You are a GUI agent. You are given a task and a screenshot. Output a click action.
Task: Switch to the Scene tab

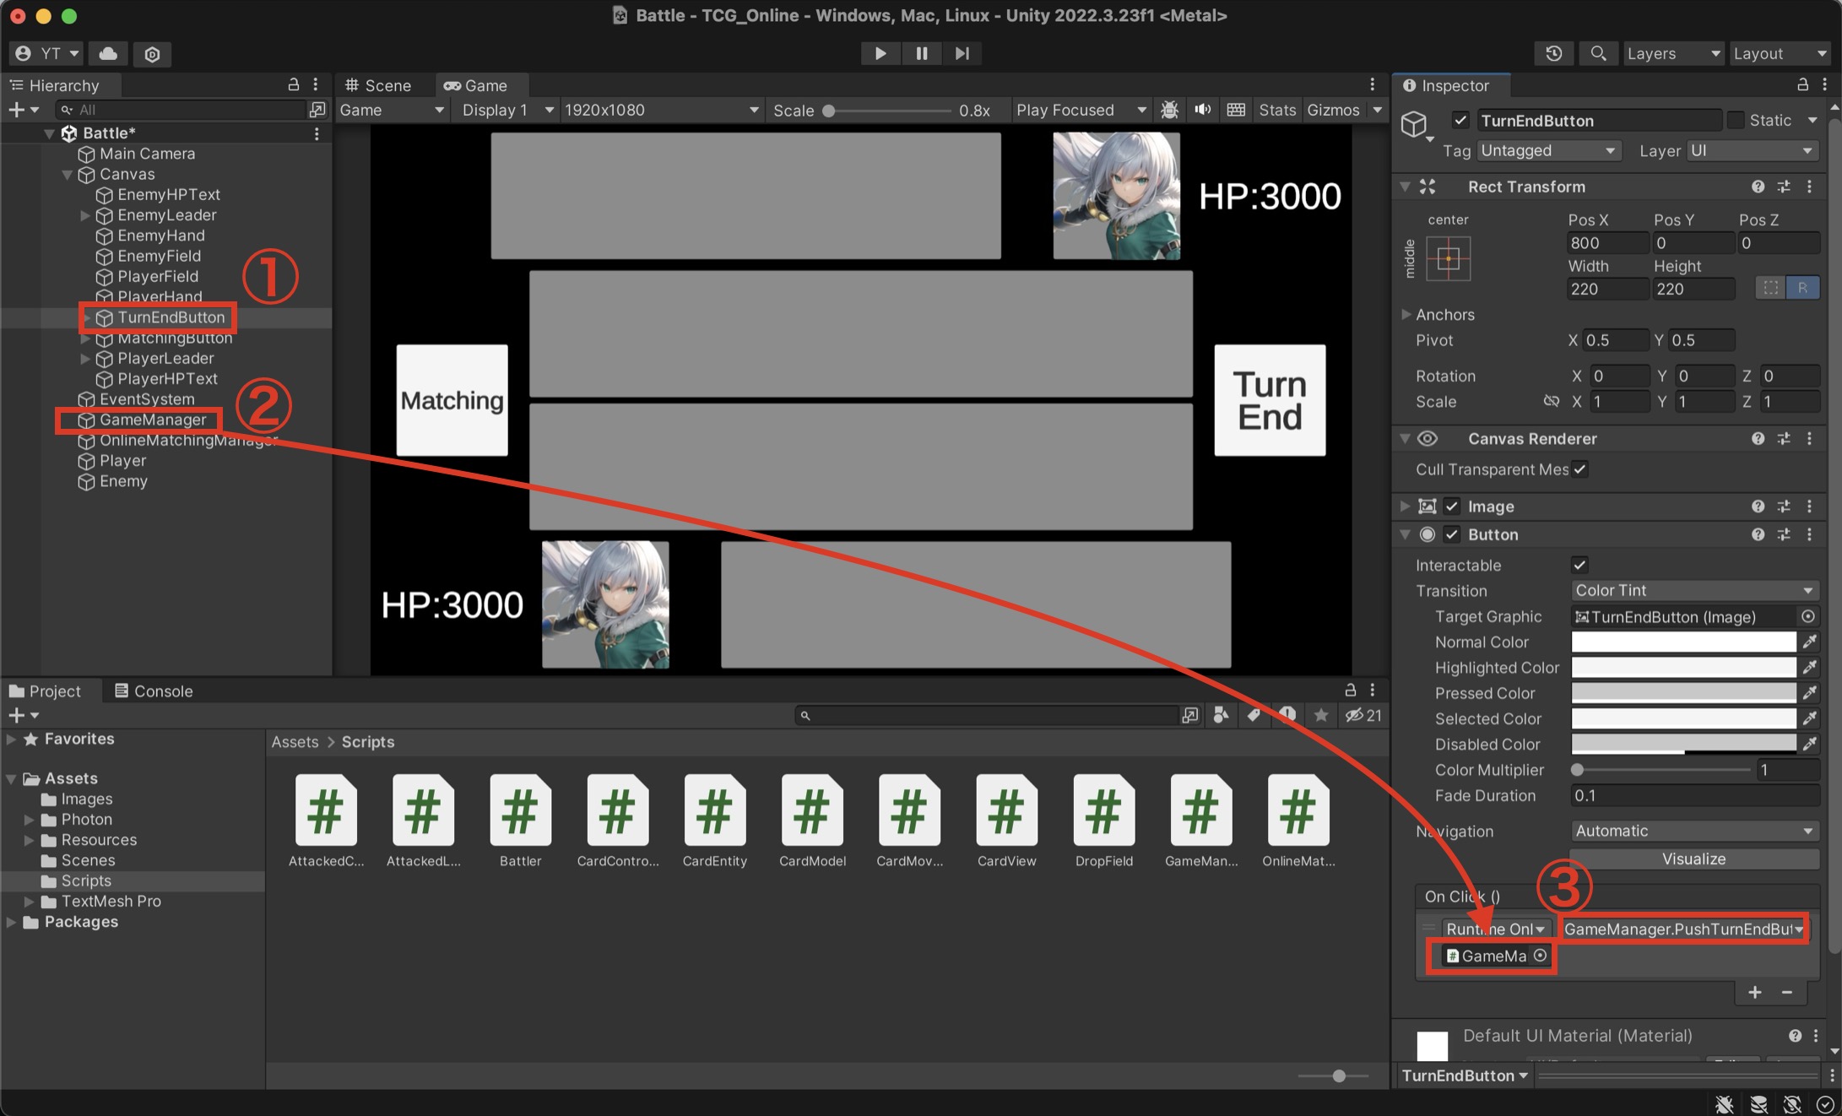(379, 85)
